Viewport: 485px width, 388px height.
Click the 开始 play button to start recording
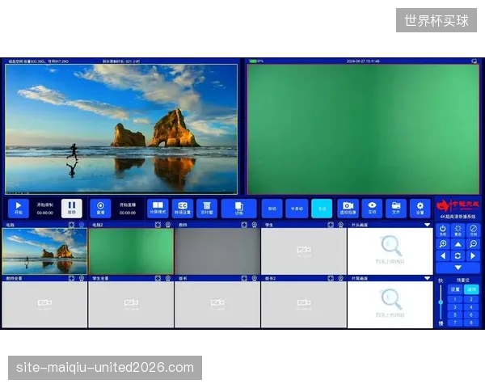(x=19, y=209)
